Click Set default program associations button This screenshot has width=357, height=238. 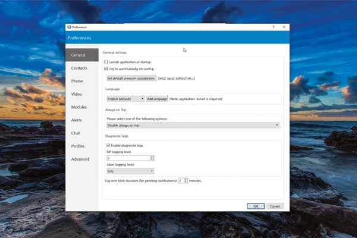pyautogui.click(x=131, y=79)
